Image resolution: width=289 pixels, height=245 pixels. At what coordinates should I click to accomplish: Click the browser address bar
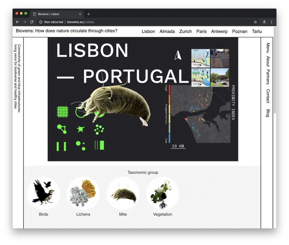tap(144, 22)
